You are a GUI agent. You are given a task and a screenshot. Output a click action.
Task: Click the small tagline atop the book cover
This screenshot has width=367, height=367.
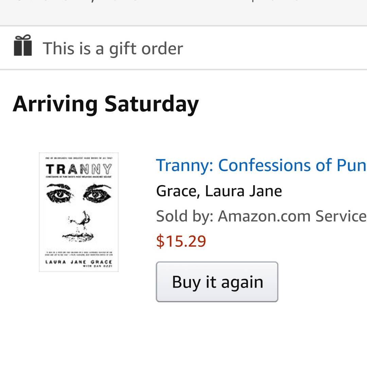tap(79, 156)
